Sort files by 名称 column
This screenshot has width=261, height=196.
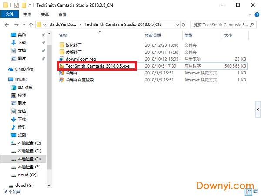tap(63, 35)
